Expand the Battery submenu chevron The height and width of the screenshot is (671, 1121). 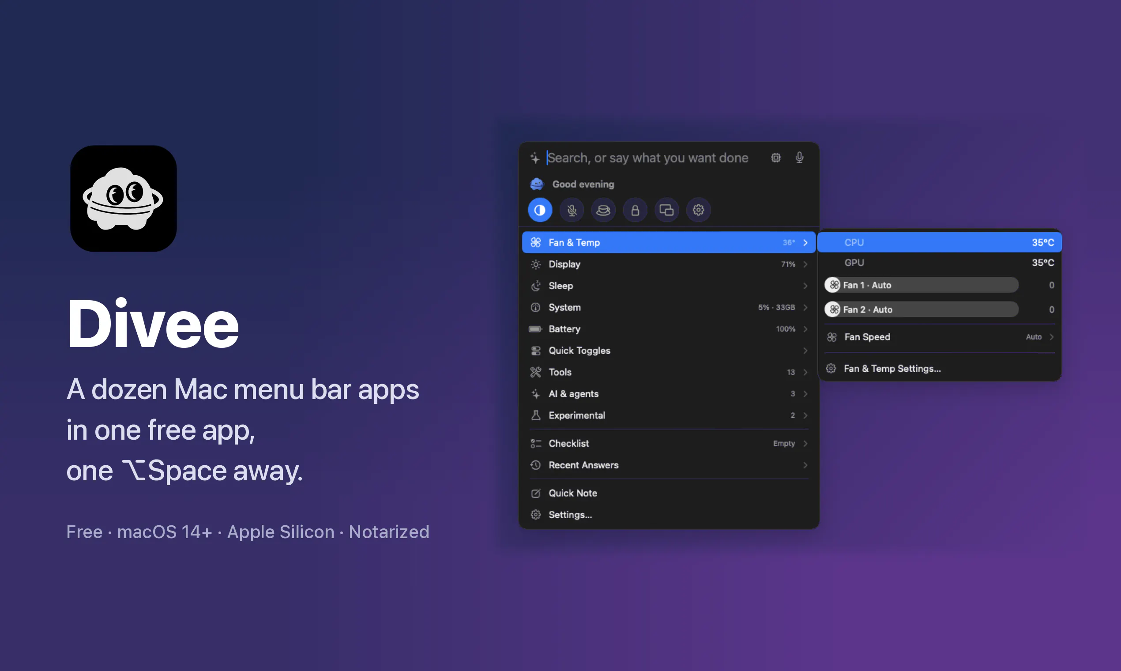[805, 329]
